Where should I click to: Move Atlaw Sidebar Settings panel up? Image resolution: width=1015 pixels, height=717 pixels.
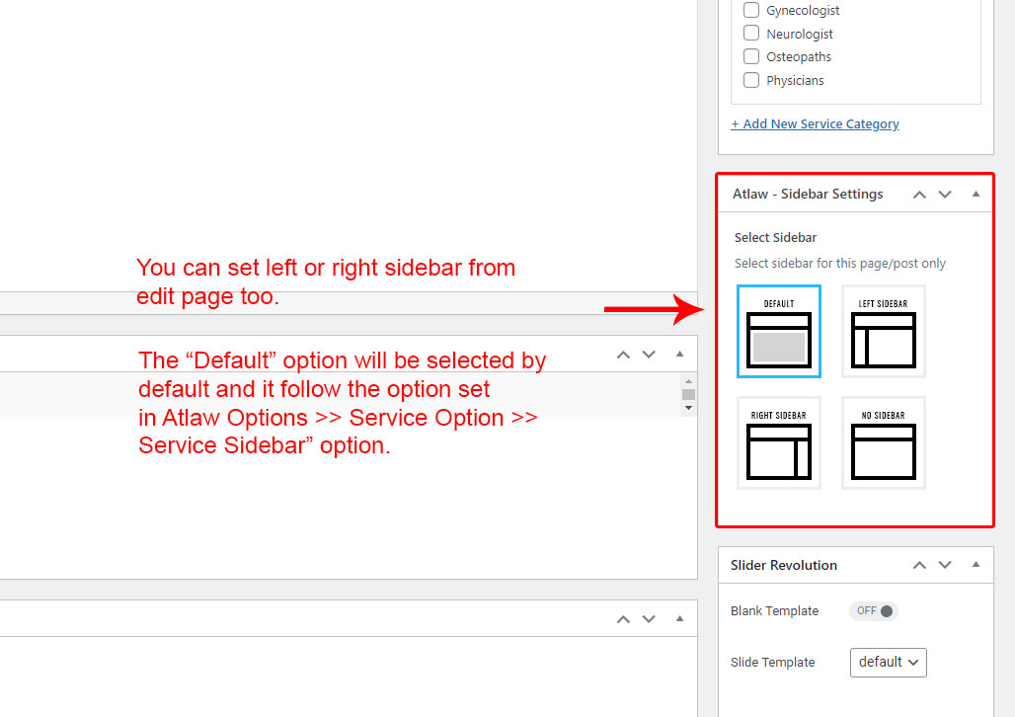919,195
